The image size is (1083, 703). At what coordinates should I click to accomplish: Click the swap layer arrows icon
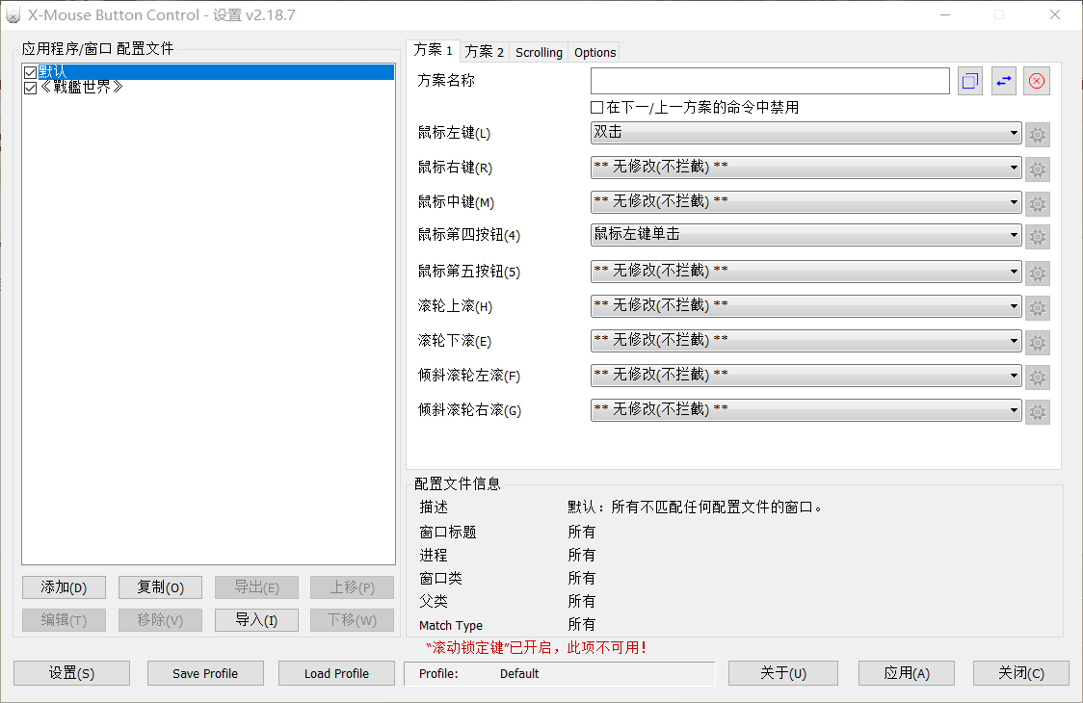tap(1004, 82)
